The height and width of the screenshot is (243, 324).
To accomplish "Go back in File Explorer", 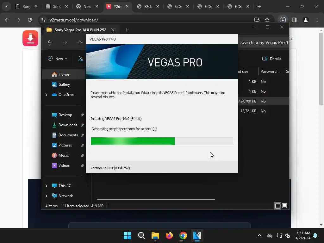I will click(x=50, y=42).
